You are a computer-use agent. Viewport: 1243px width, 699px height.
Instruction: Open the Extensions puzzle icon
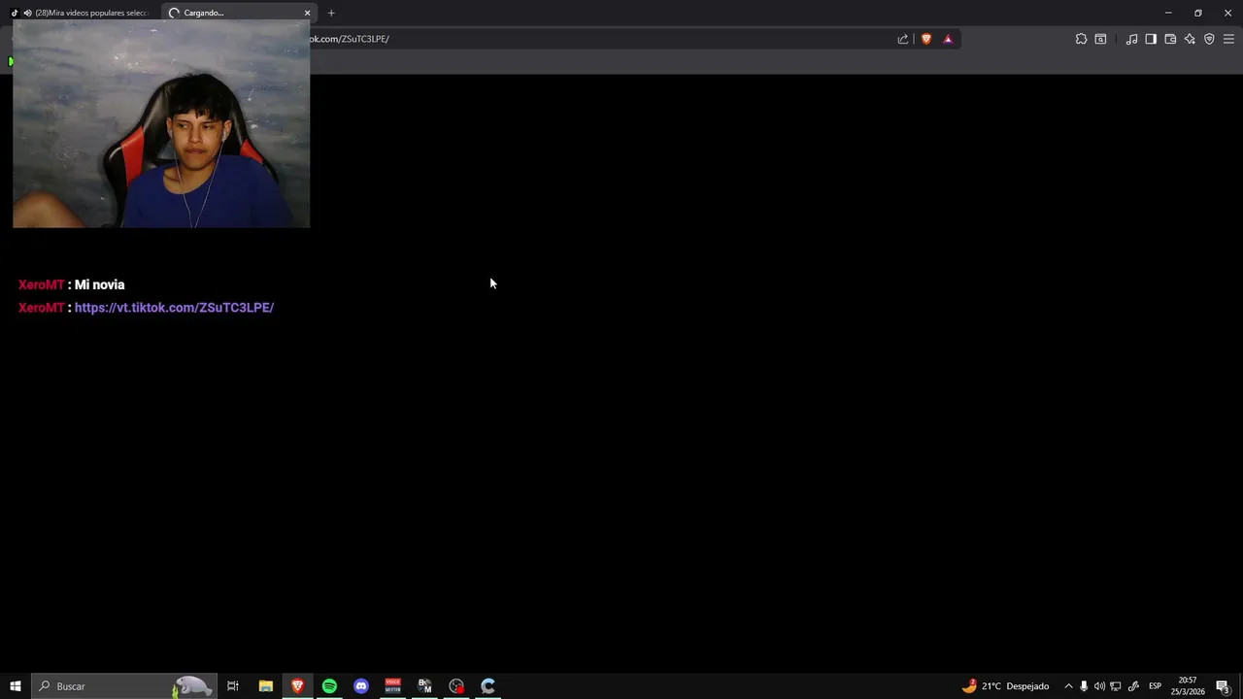(x=1081, y=39)
